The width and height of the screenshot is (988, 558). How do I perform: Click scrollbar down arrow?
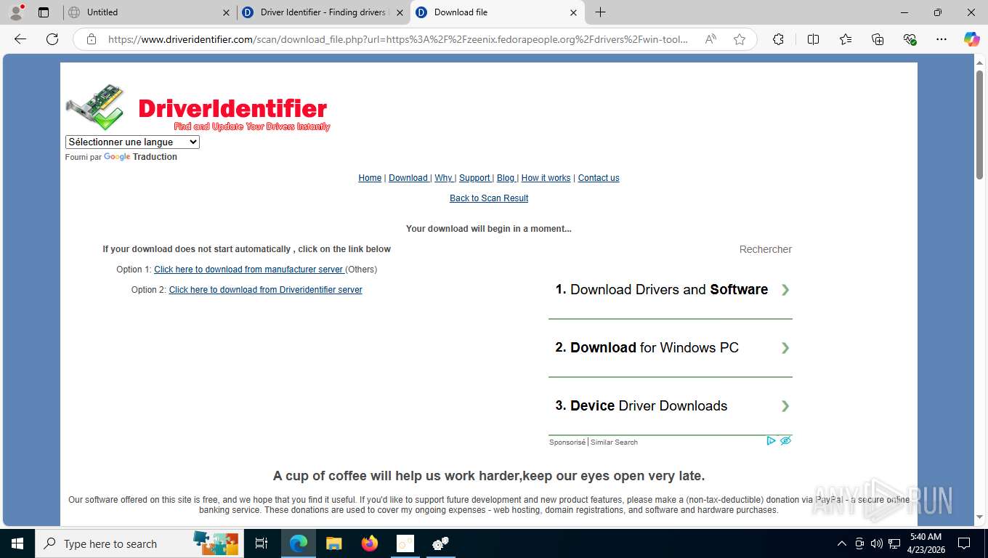(979, 517)
